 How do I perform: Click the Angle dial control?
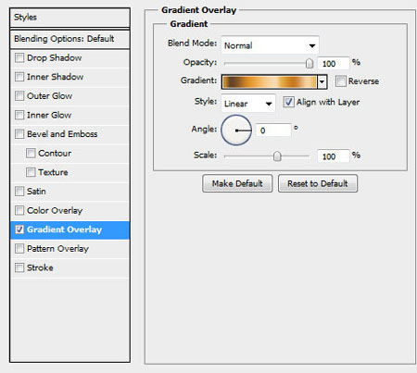tap(236, 131)
